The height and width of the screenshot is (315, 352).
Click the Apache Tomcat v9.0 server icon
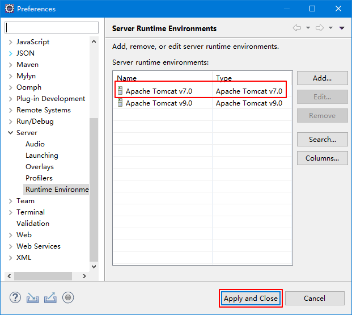120,103
